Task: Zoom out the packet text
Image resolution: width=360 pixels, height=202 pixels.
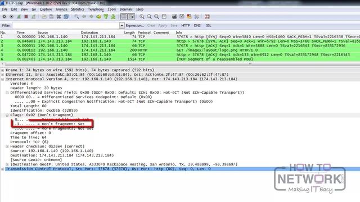Action: click(x=149, y=17)
